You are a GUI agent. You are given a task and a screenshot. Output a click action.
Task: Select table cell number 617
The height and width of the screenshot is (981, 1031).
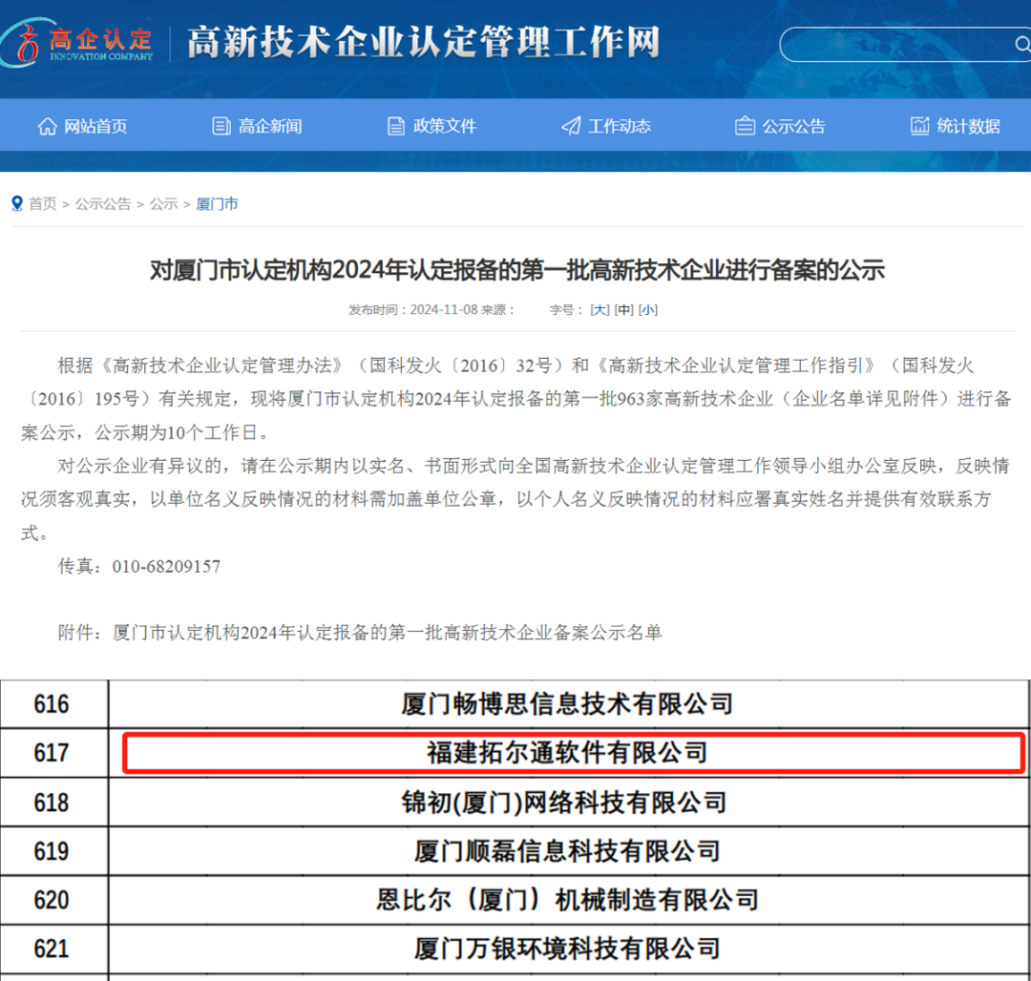53,753
